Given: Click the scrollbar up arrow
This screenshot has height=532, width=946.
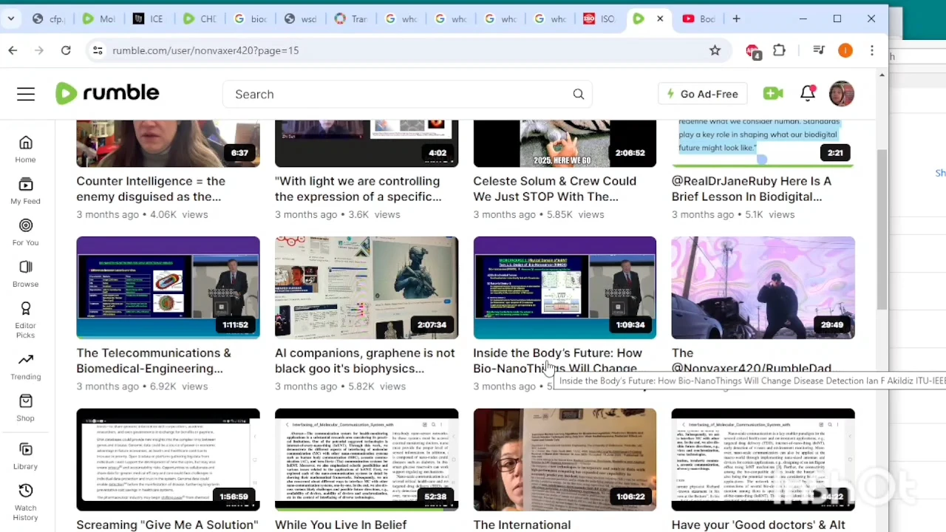Looking at the screenshot, I should 882,75.
